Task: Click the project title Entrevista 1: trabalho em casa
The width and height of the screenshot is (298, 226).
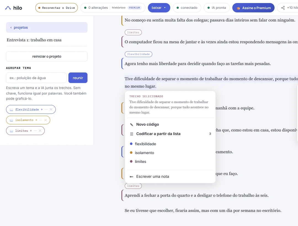Action: coord(34,40)
